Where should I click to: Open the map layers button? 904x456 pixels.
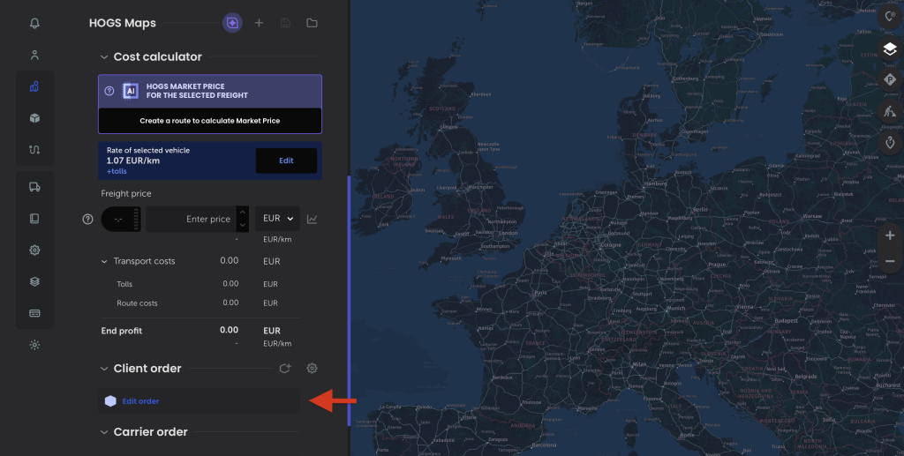coord(890,49)
